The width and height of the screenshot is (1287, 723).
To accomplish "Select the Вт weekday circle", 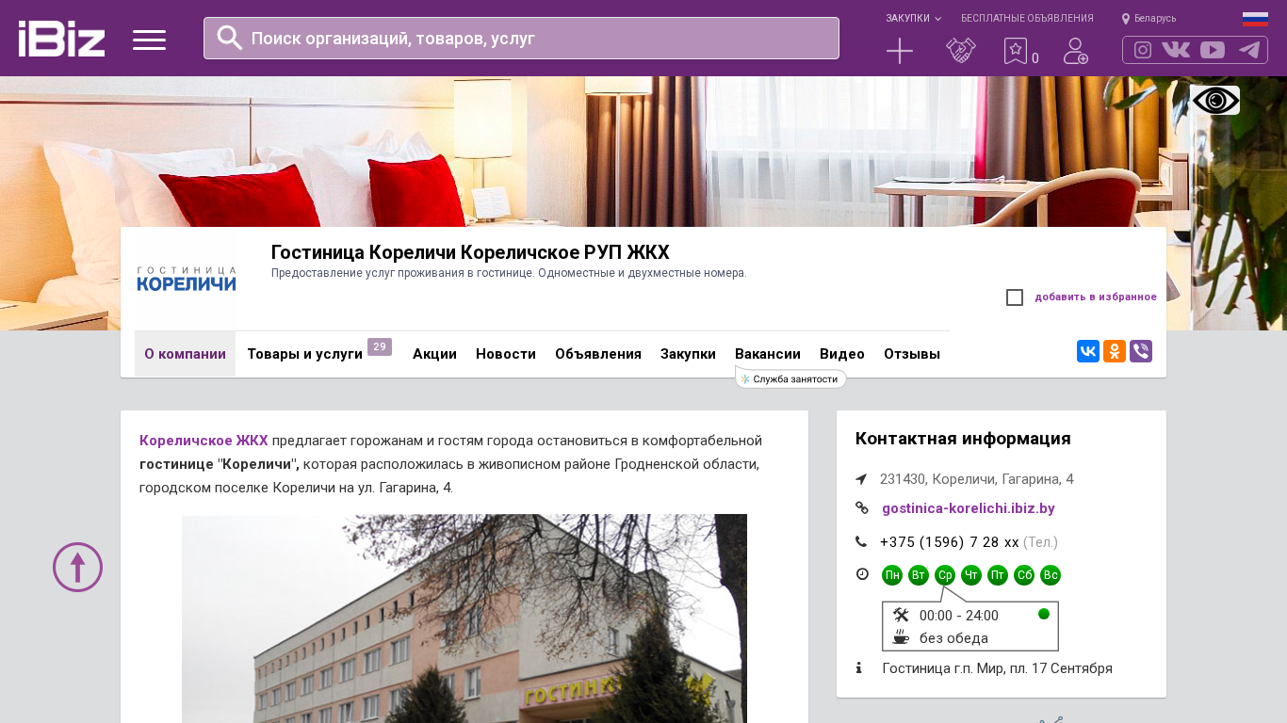I will (919, 575).
